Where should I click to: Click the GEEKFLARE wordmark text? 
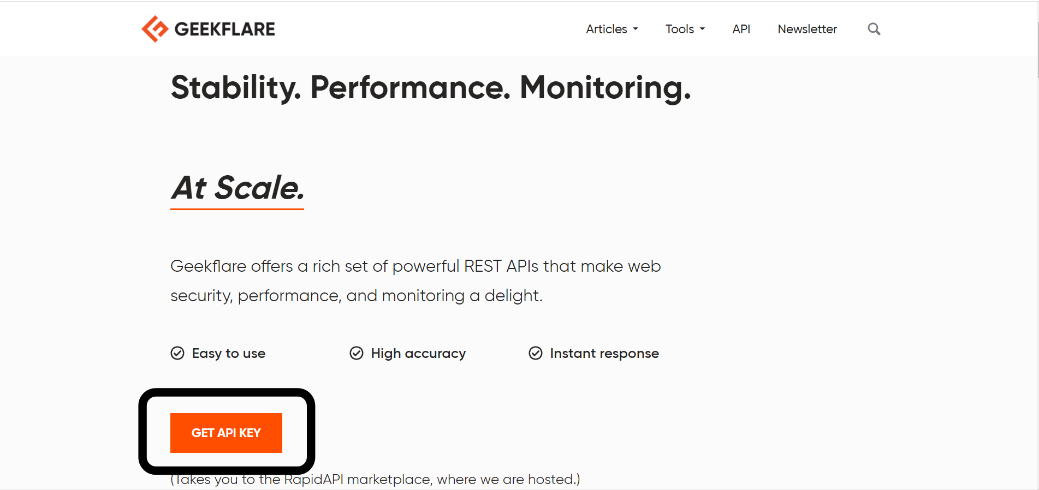[224, 29]
